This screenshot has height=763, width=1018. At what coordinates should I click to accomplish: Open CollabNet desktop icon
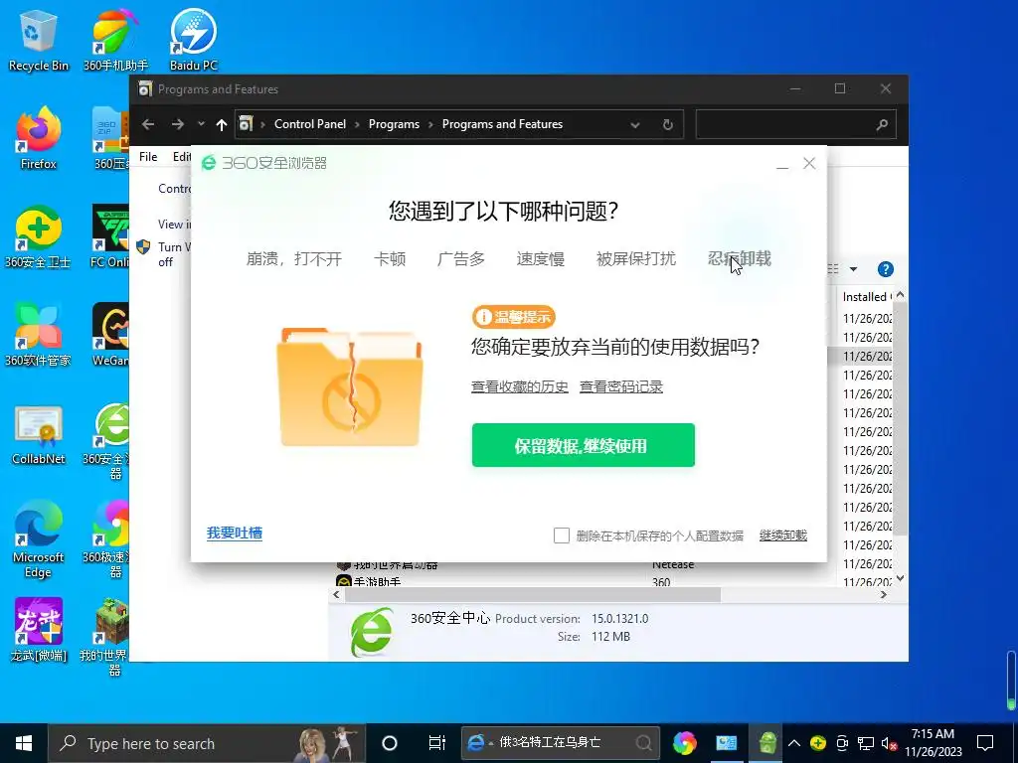click(x=39, y=434)
